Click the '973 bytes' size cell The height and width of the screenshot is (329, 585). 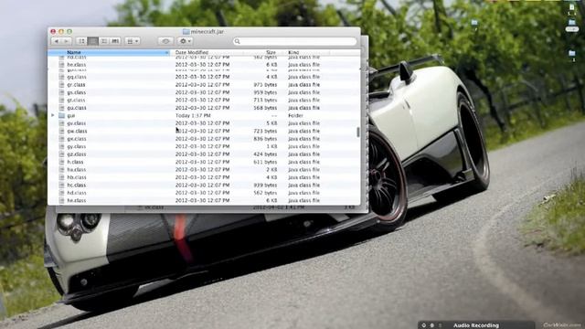tap(265, 85)
